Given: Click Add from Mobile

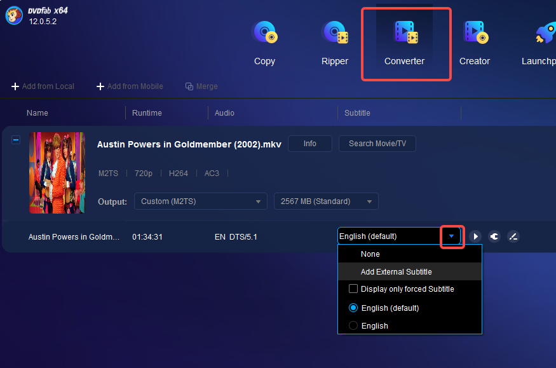Looking at the screenshot, I should point(130,86).
